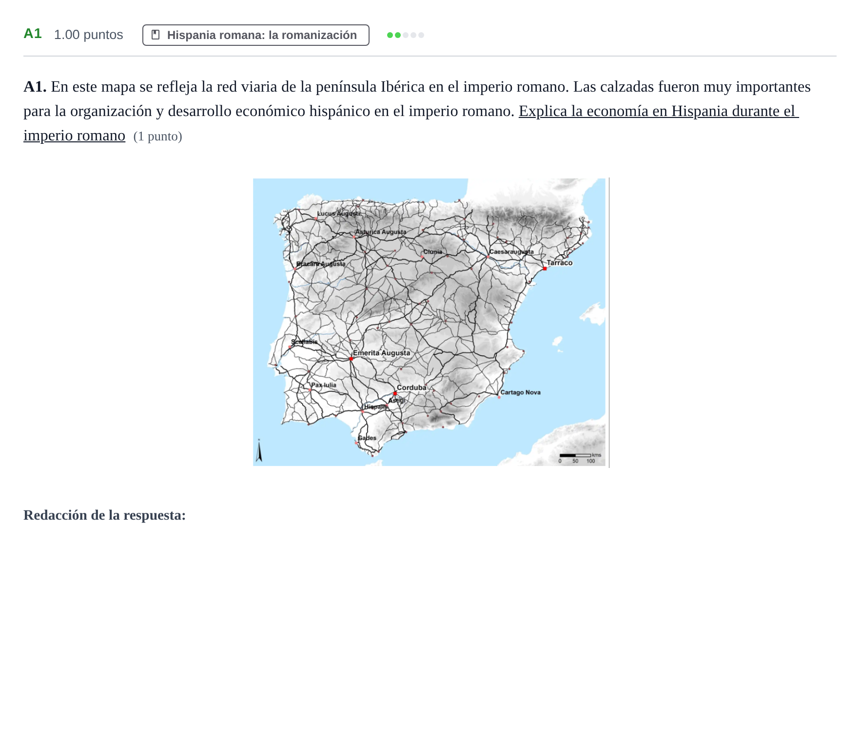Click the Clunia label on the map

coord(433,252)
